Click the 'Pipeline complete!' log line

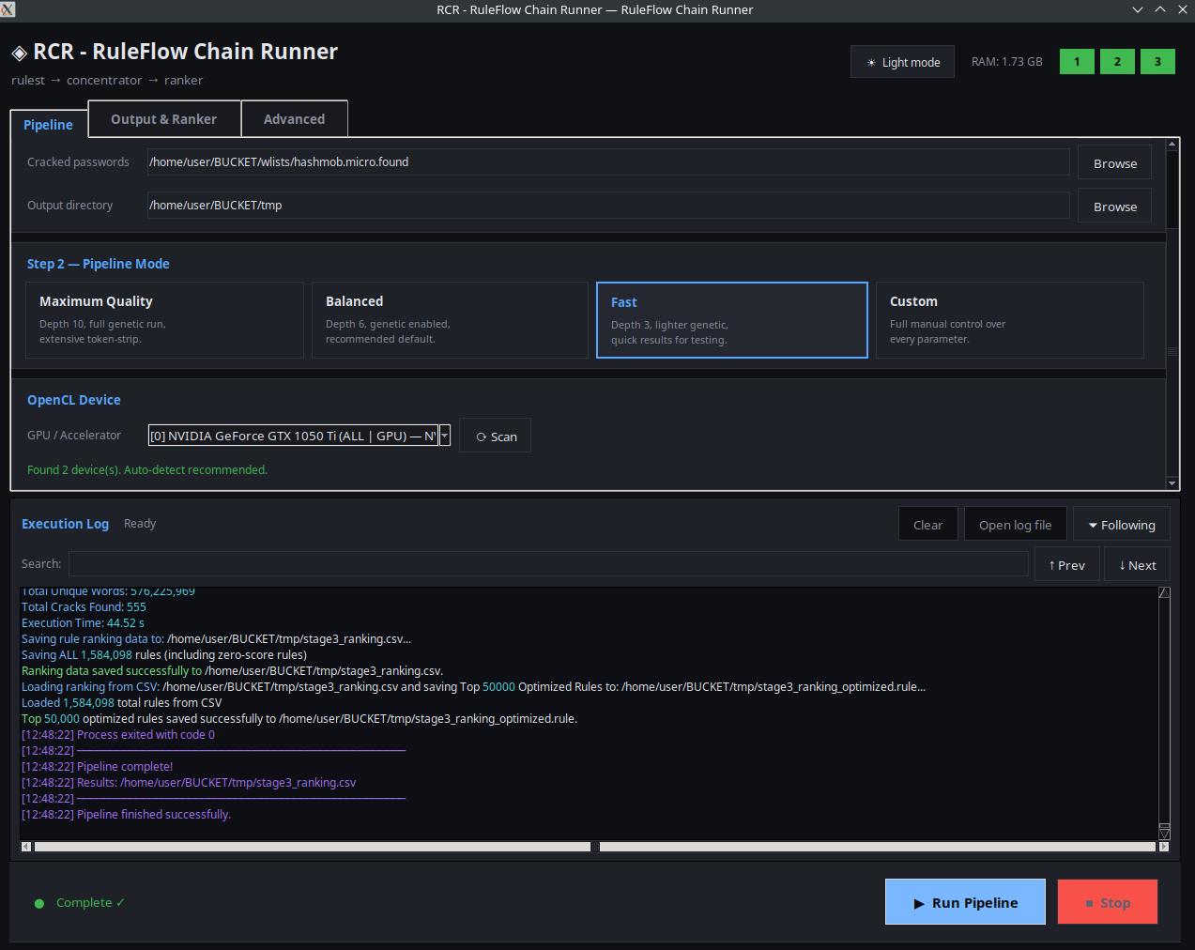pos(98,766)
